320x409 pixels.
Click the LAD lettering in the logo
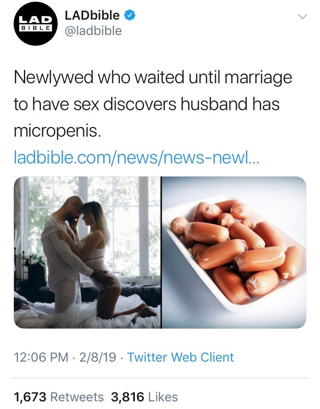(36, 20)
